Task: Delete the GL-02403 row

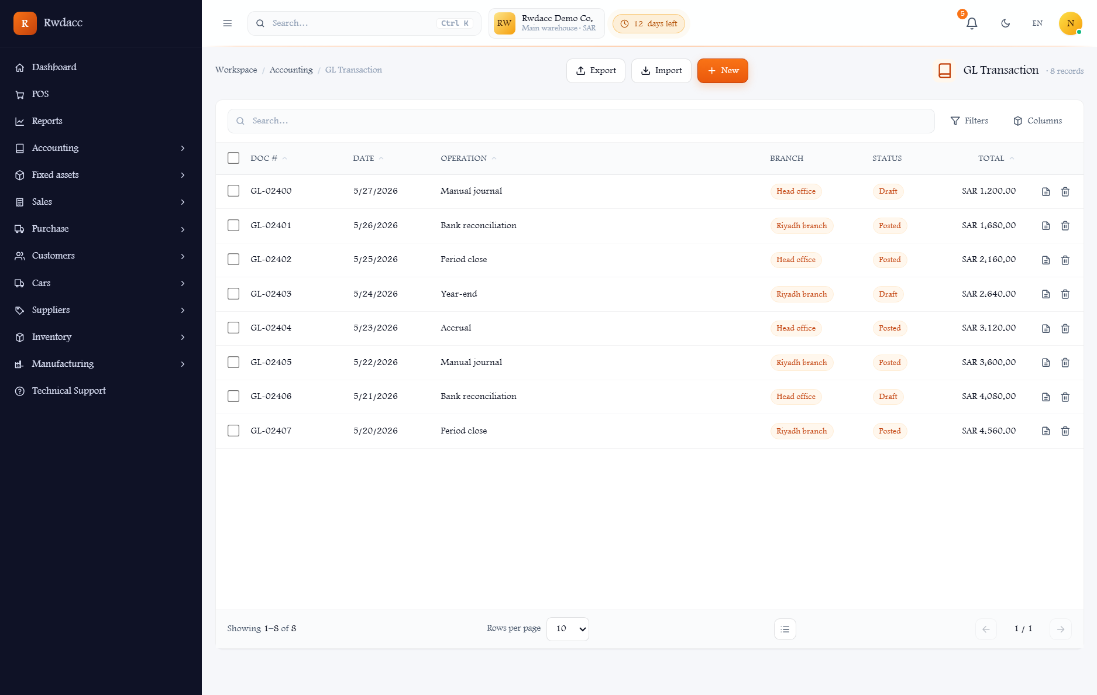Action: point(1065,294)
